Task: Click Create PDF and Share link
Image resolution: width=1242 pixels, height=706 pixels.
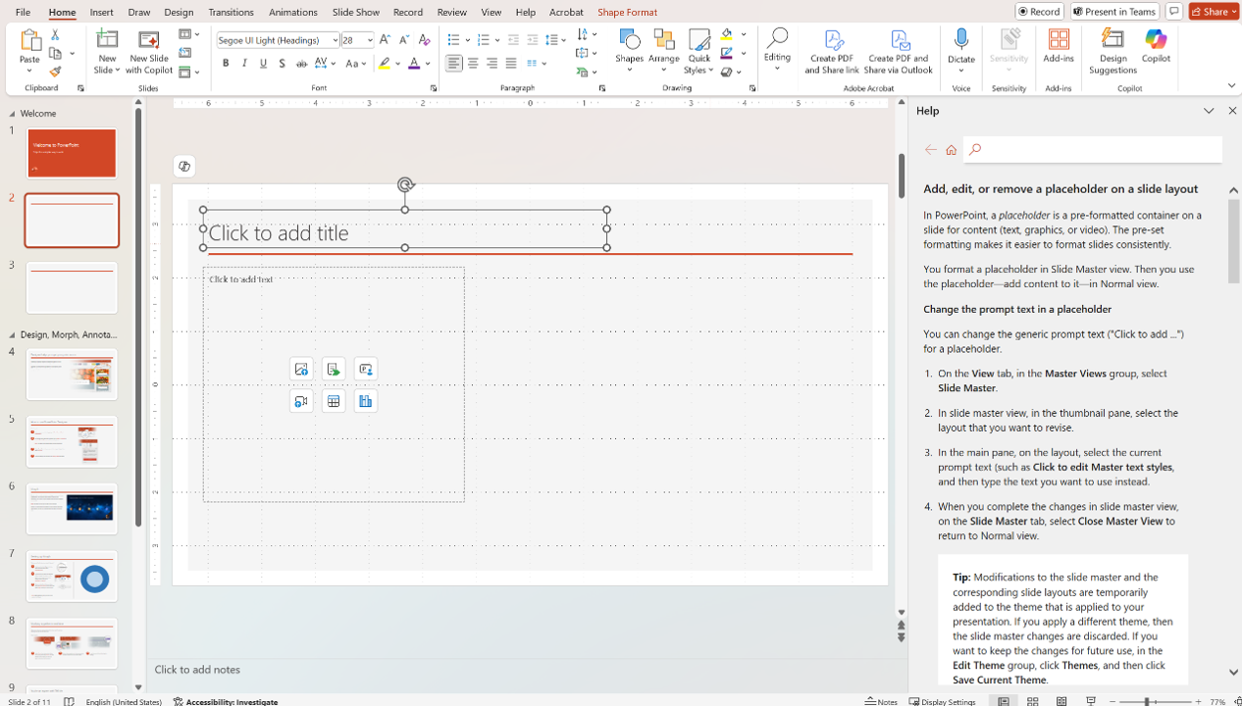Action: click(832, 50)
